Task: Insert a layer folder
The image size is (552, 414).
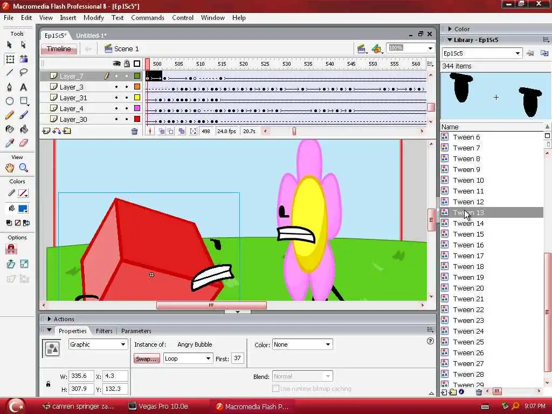Action: coord(67,131)
